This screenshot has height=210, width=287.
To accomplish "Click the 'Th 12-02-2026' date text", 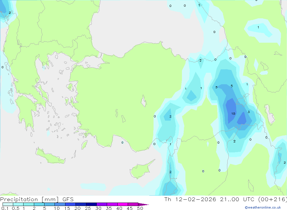I will 190,199.
